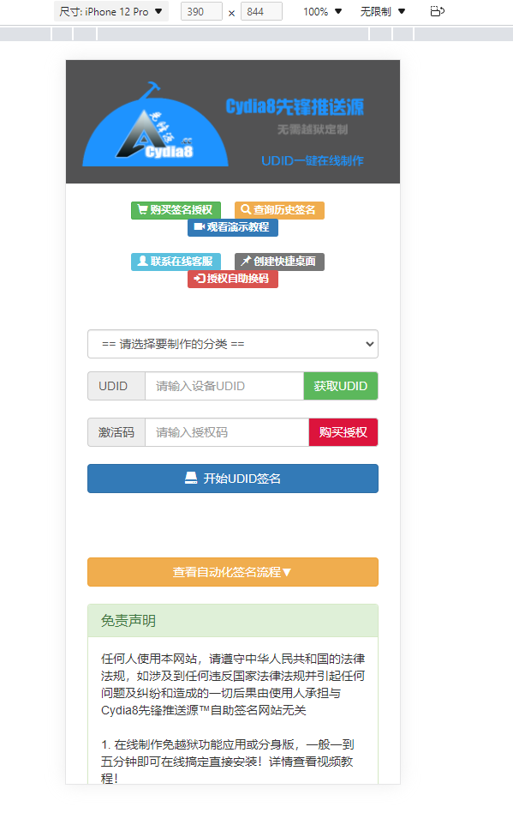Image resolution: width=513 pixels, height=819 pixels.
Task: Click the rotate device icon
Action: [x=438, y=11]
